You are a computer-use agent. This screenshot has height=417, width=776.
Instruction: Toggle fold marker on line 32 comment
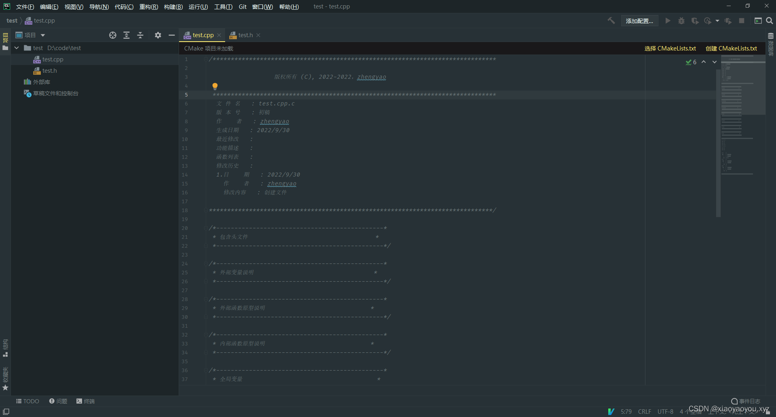pyautogui.click(x=206, y=335)
